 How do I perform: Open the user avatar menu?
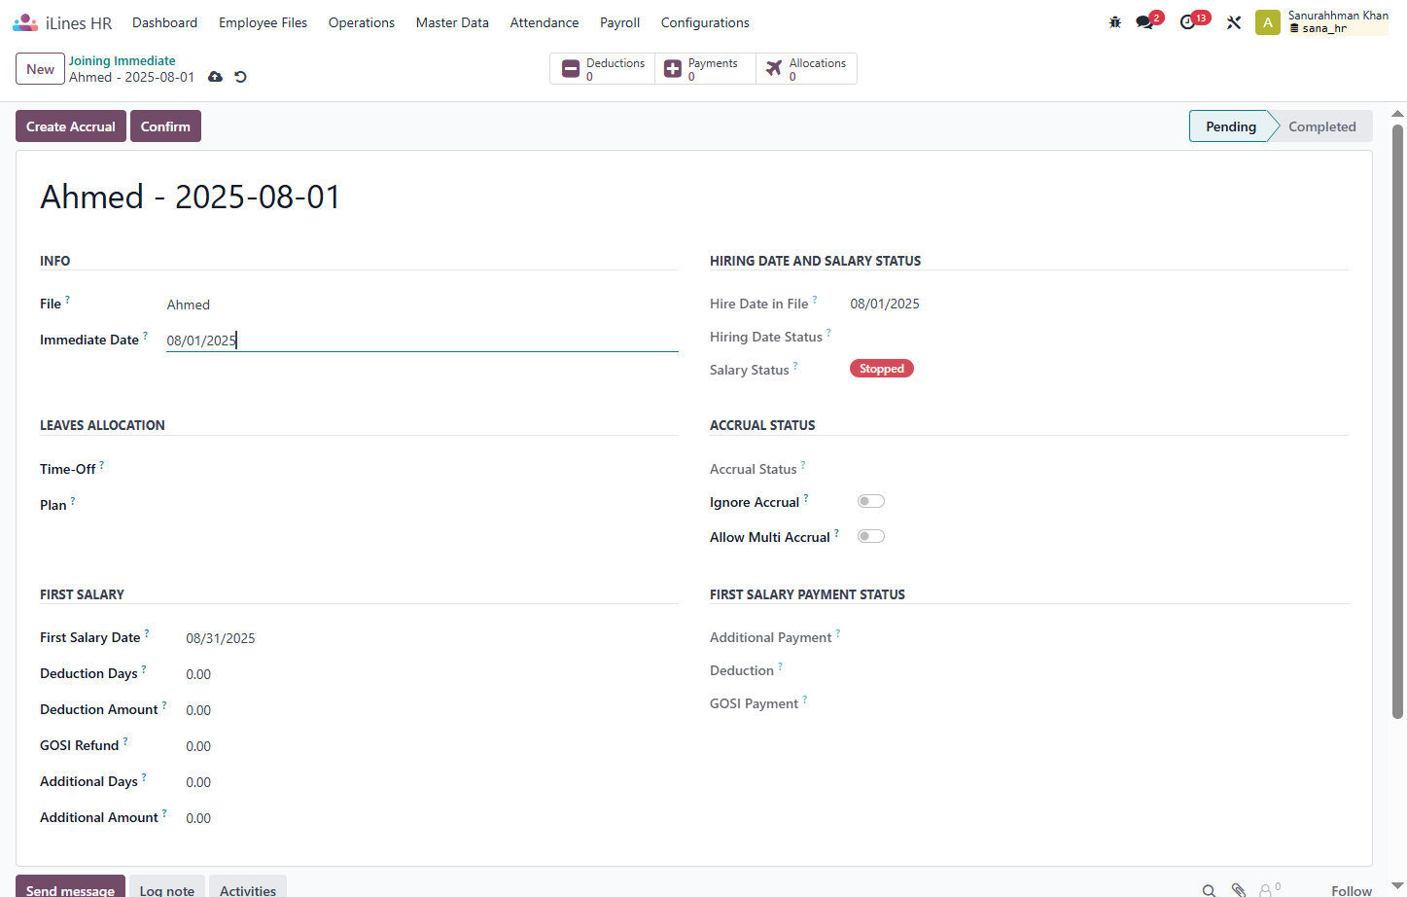[x=1268, y=22]
